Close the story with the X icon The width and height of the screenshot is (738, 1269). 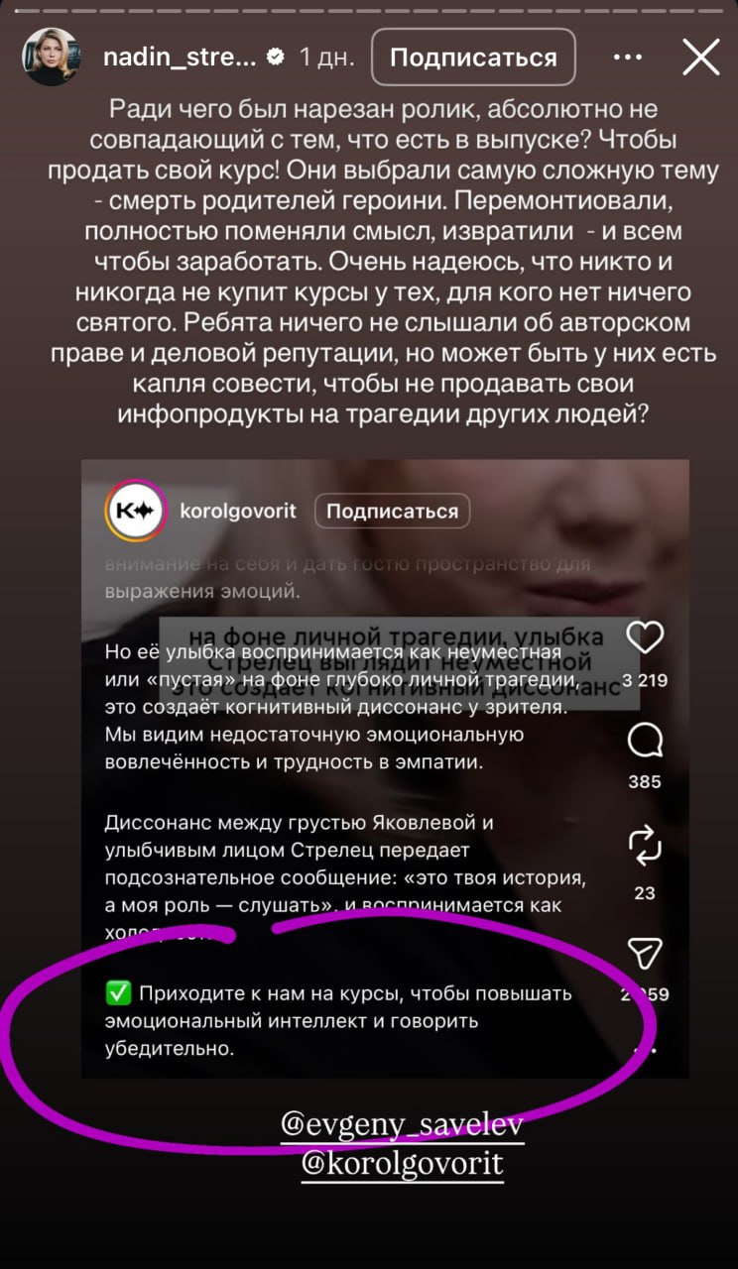(701, 58)
